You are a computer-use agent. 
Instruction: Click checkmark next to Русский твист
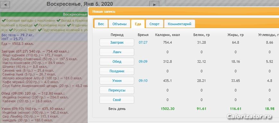pos(11,30)
